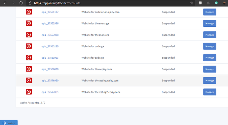Click 'Website for cude.ga' in epiz_27563129 row
The image size is (228, 125).
point(93,46)
